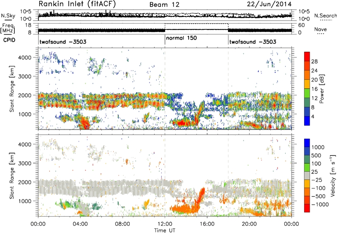
Task: Click the first 'twofsound -3503' label
Action: coord(63,42)
